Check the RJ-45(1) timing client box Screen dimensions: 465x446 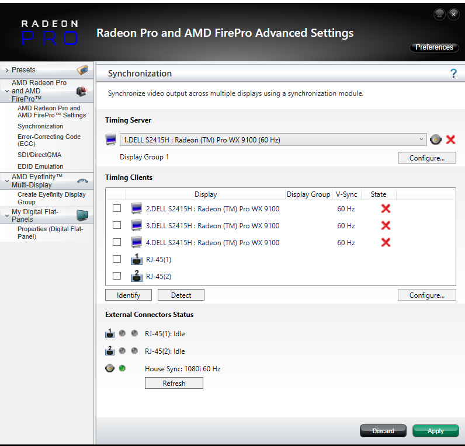pos(117,259)
